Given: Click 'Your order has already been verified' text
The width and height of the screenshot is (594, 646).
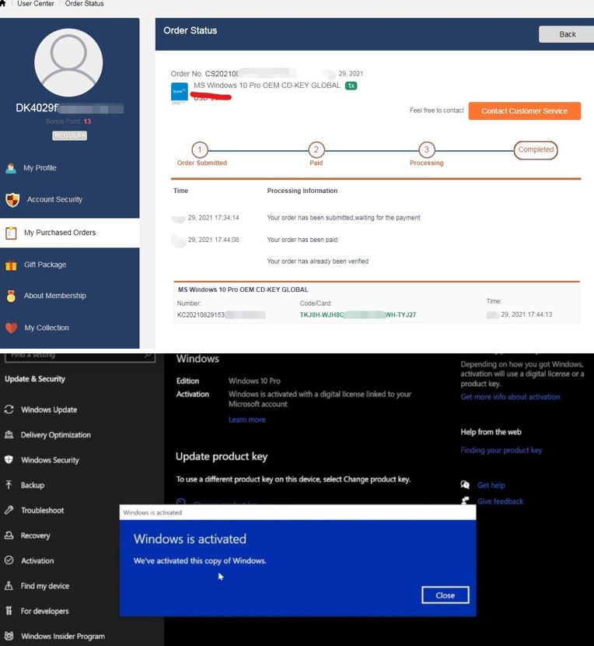Looking at the screenshot, I should [x=317, y=262].
